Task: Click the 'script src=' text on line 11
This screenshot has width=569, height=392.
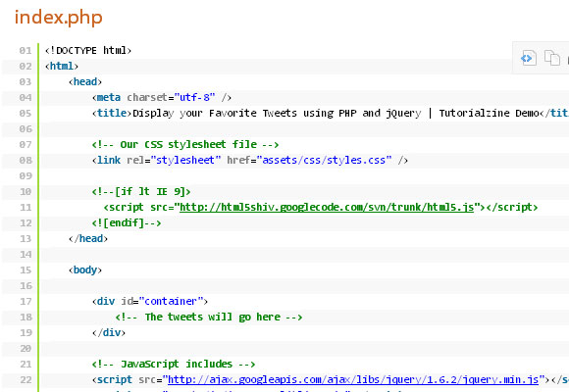Action: (141, 208)
